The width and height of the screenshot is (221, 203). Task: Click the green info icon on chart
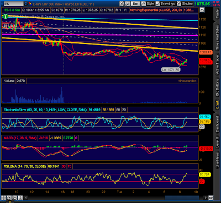6,17
